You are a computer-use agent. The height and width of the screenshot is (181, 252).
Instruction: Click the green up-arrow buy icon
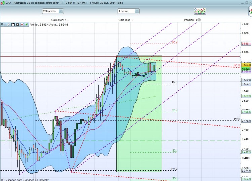27,25
